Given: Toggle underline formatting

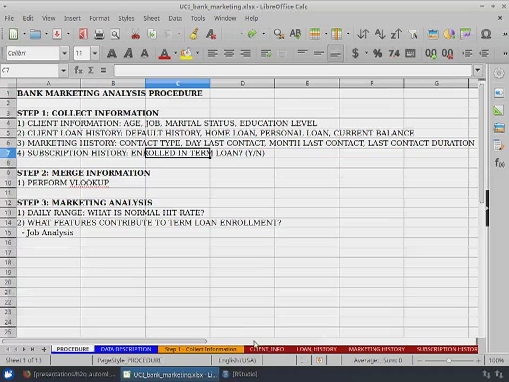Looking at the screenshot, I should [145, 53].
